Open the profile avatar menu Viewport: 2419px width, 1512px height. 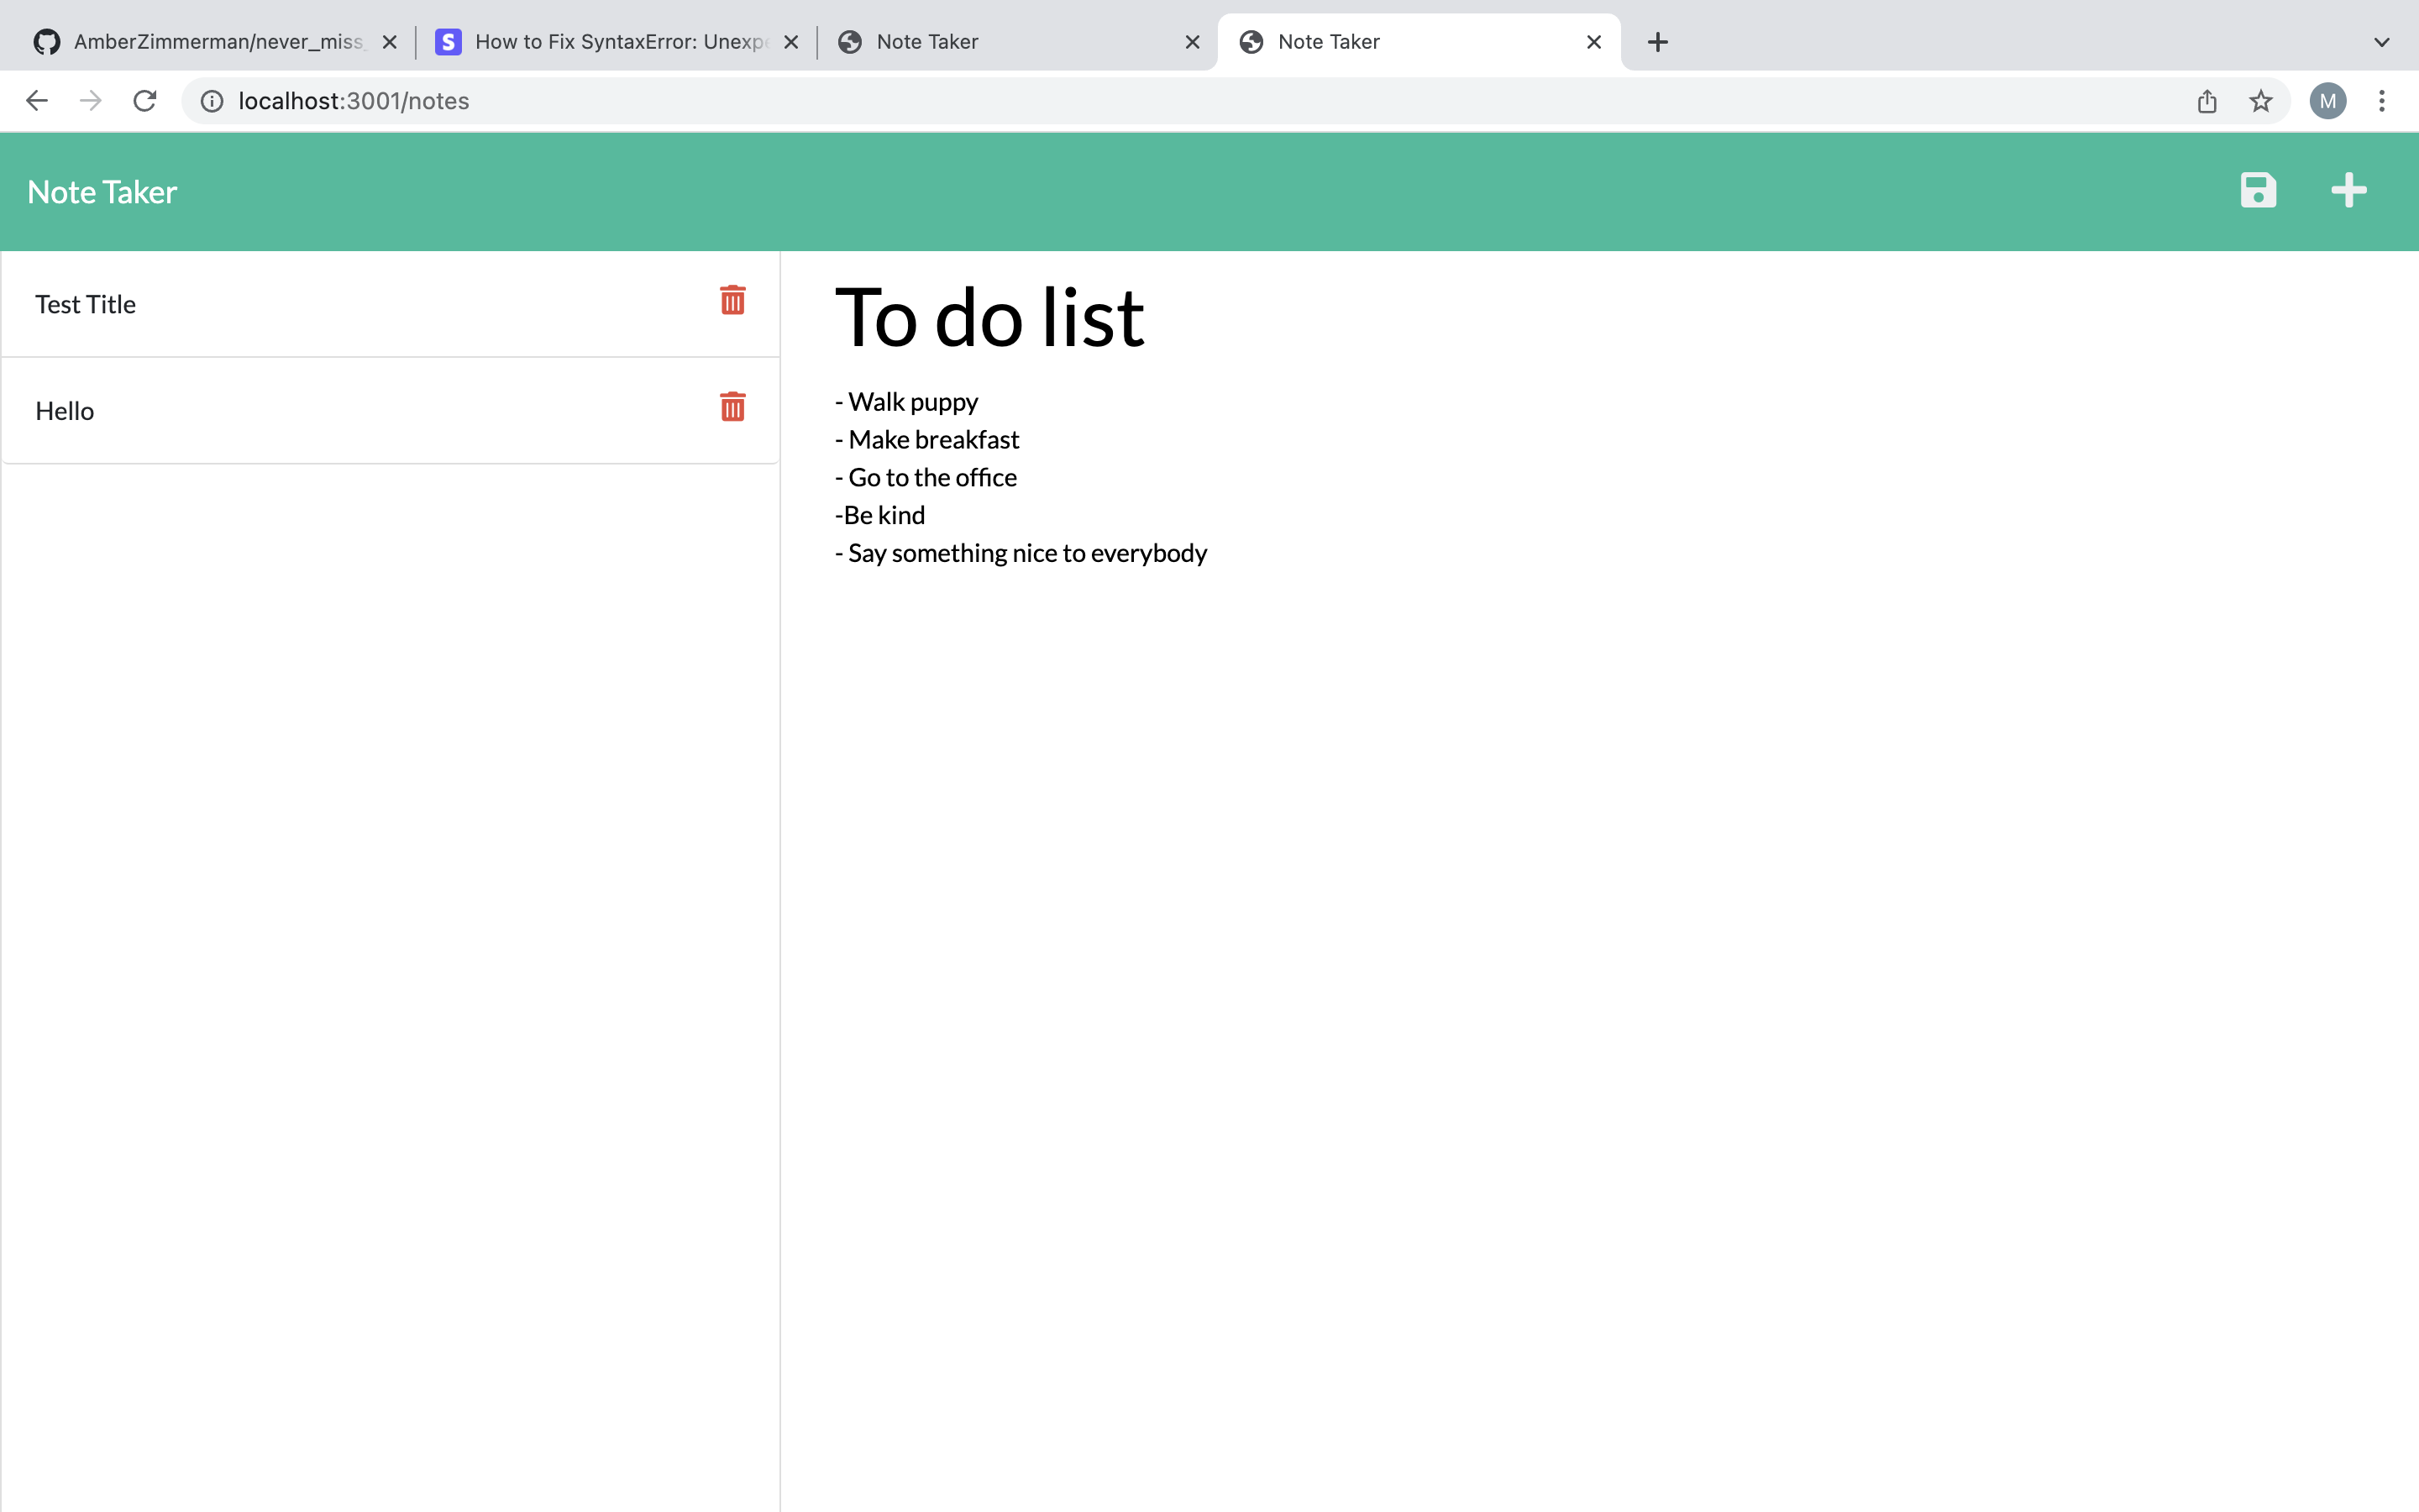click(2327, 100)
